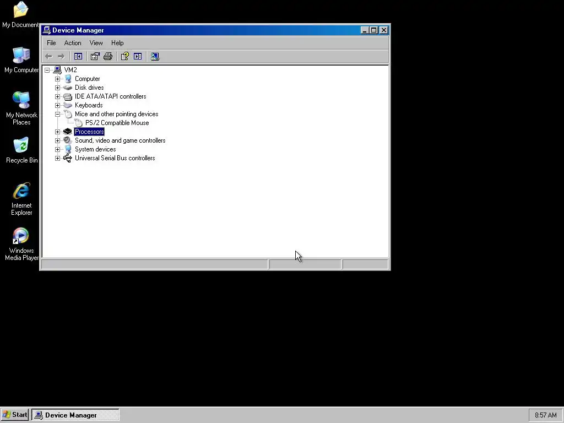Select "Universal Serial Bus controllers" label
The width and height of the screenshot is (564, 423).
tap(115, 158)
